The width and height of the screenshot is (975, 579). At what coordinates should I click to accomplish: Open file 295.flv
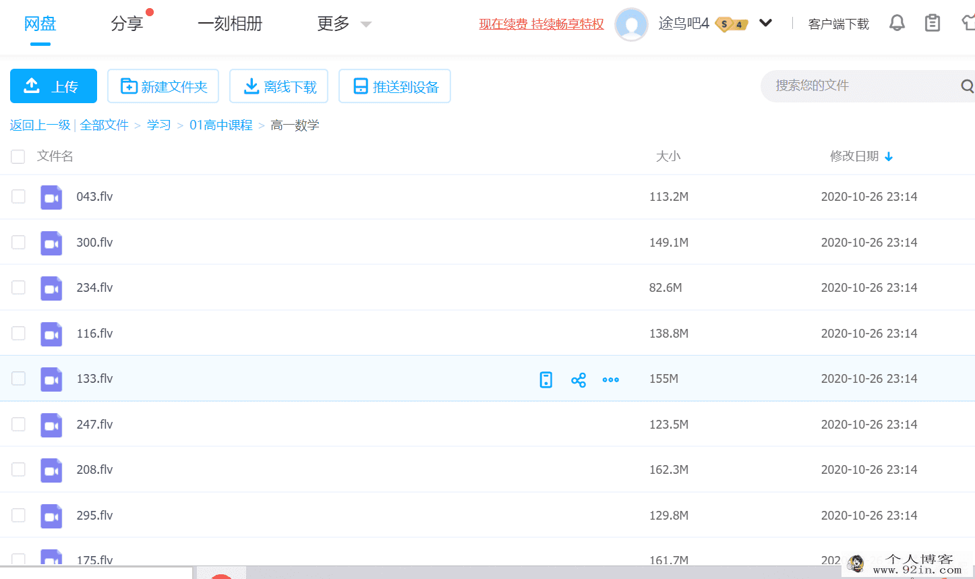(x=94, y=515)
